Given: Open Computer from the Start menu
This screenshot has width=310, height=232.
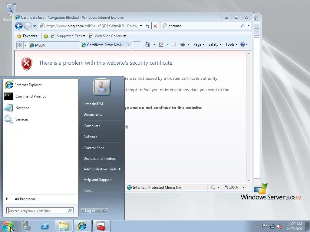Looking at the screenshot, I should tap(102, 126).
